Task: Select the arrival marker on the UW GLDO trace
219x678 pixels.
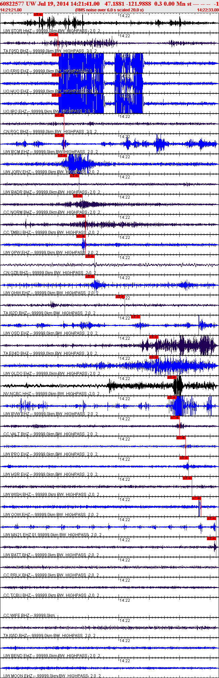Action: click(154, 357)
